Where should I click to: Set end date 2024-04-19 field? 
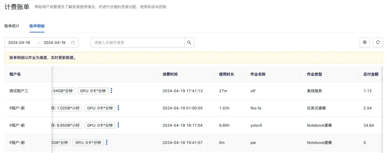click(54, 42)
